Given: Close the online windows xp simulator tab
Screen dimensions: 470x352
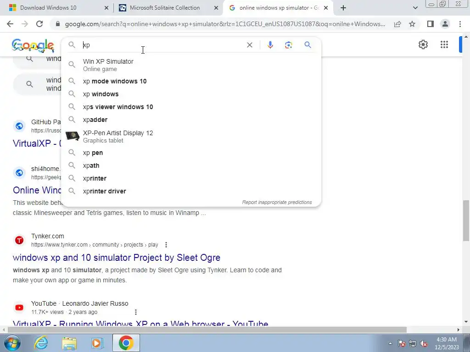Looking at the screenshot, I should [326, 8].
